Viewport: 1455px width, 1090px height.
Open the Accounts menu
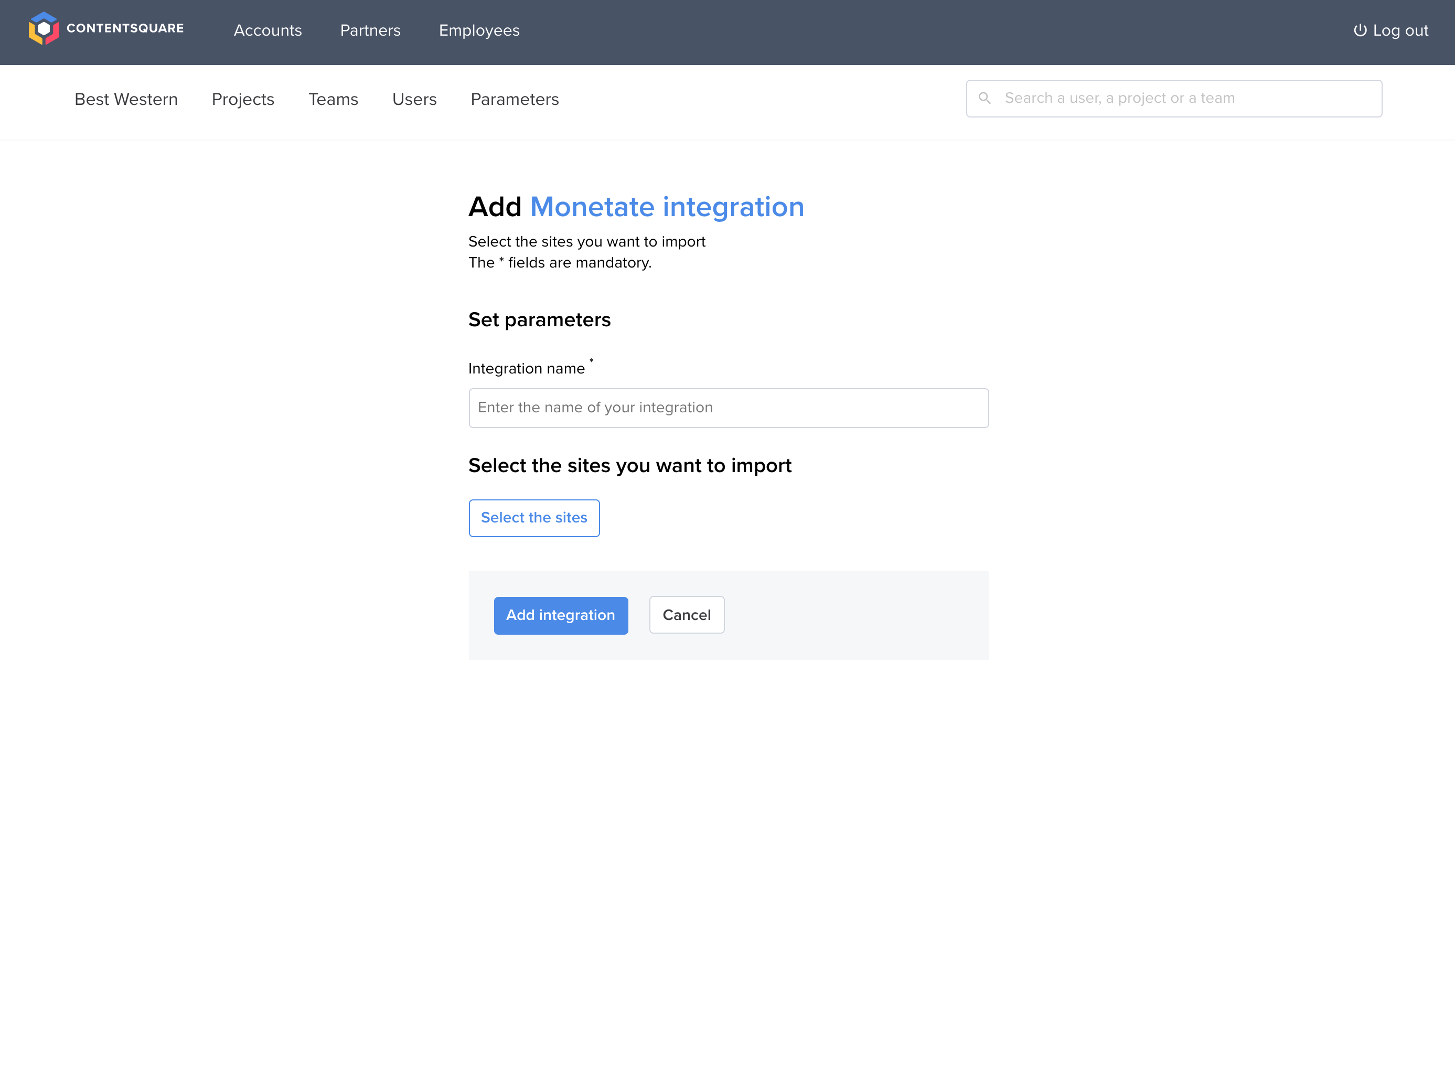pos(268,30)
